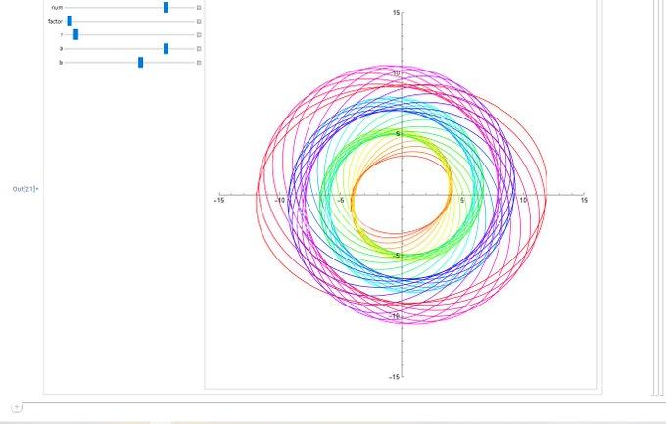
Task: Expand the factor slider controls
Action: pos(199,21)
